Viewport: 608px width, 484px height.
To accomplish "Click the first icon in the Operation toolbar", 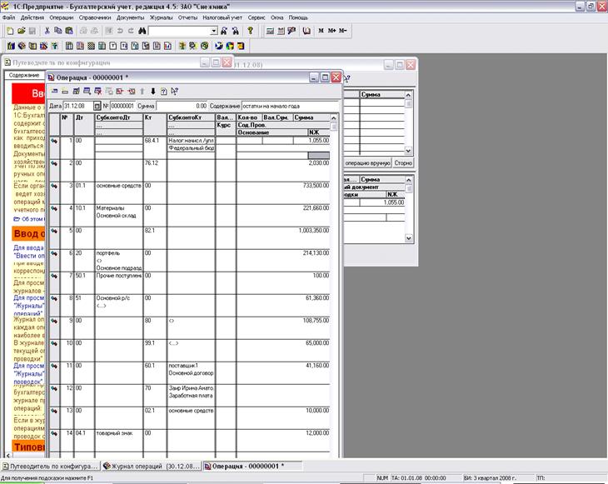I will pyautogui.click(x=54, y=92).
